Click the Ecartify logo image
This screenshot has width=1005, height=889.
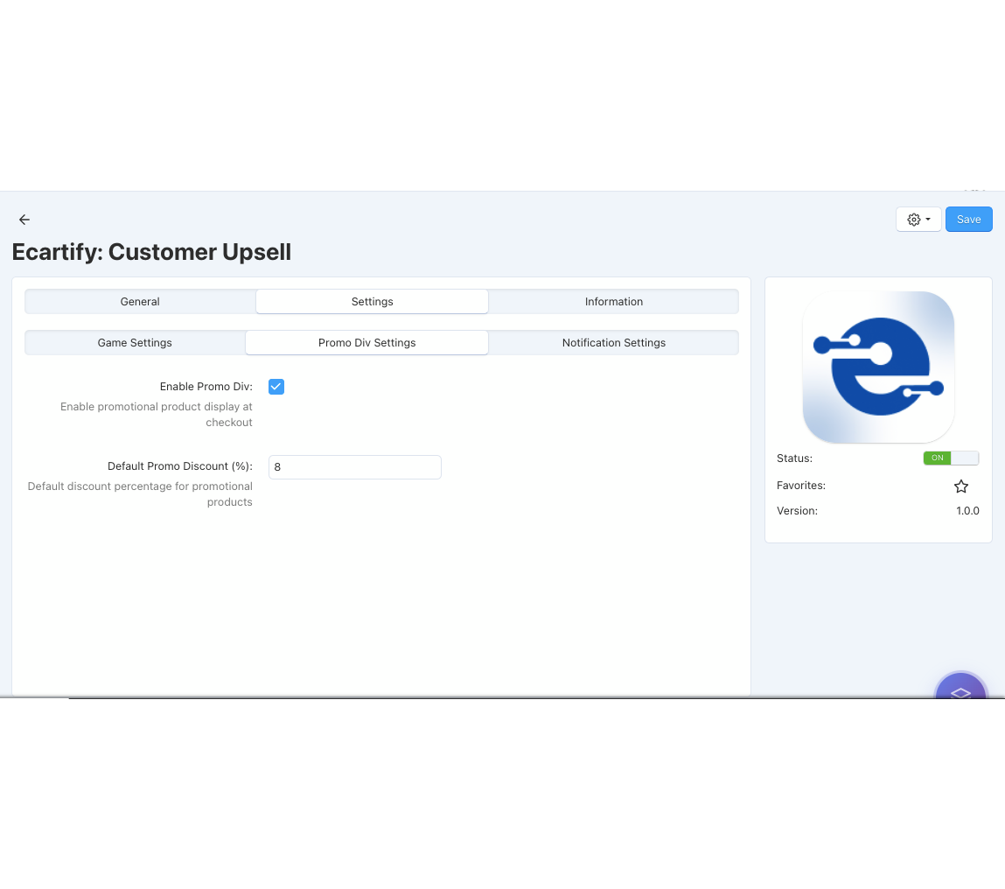point(878,367)
